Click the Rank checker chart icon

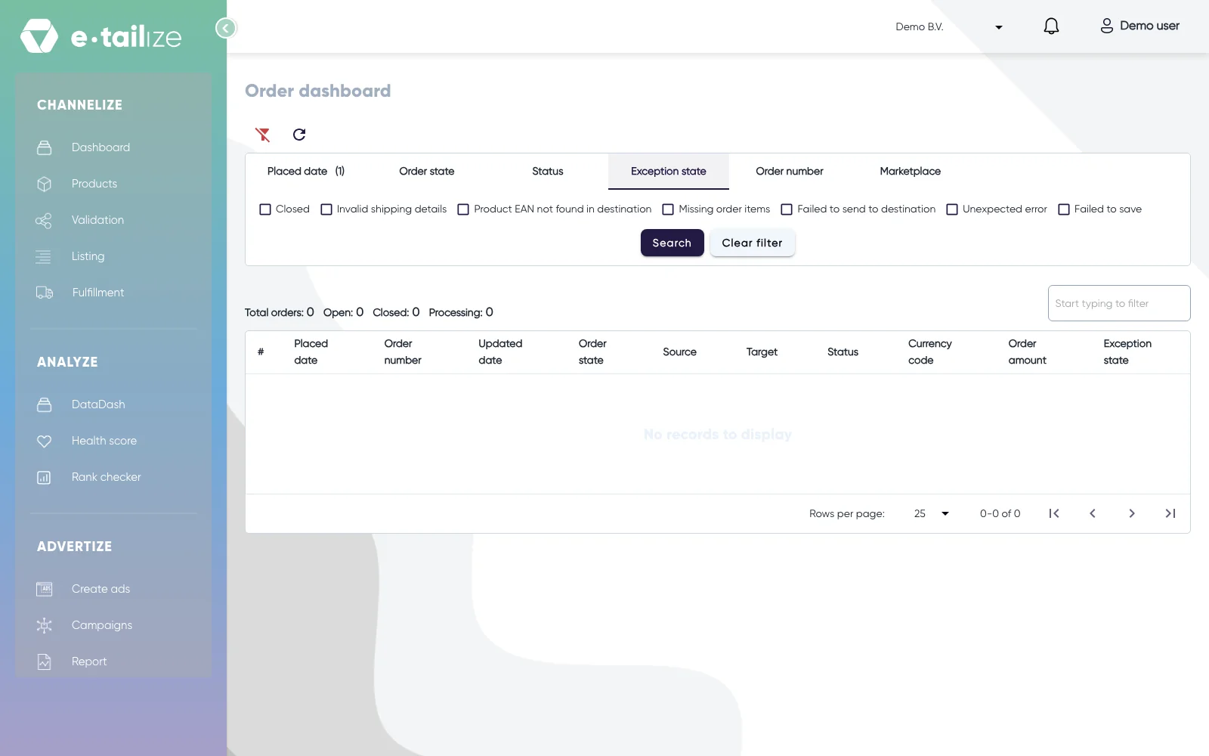click(44, 477)
